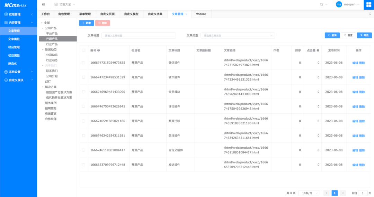The width and height of the screenshot is (374, 197).
Task: Check the 关注插件 row checkbox
Action: coord(83,135)
